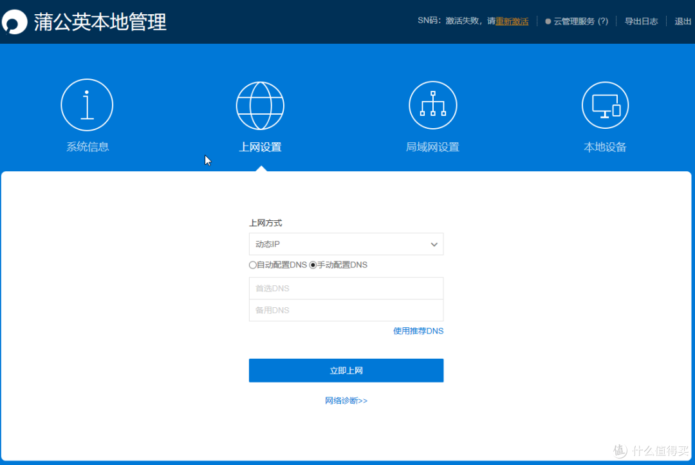
Task: Focus the 首选DNS input field
Action: click(x=346, y=289)
